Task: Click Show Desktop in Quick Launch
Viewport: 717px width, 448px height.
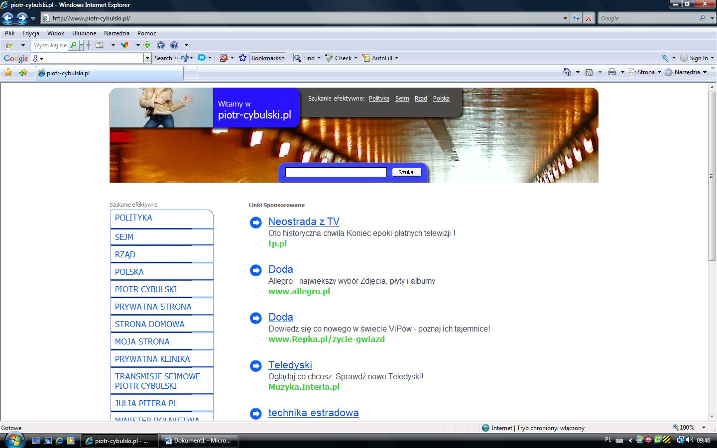Action: click(36, 441)
